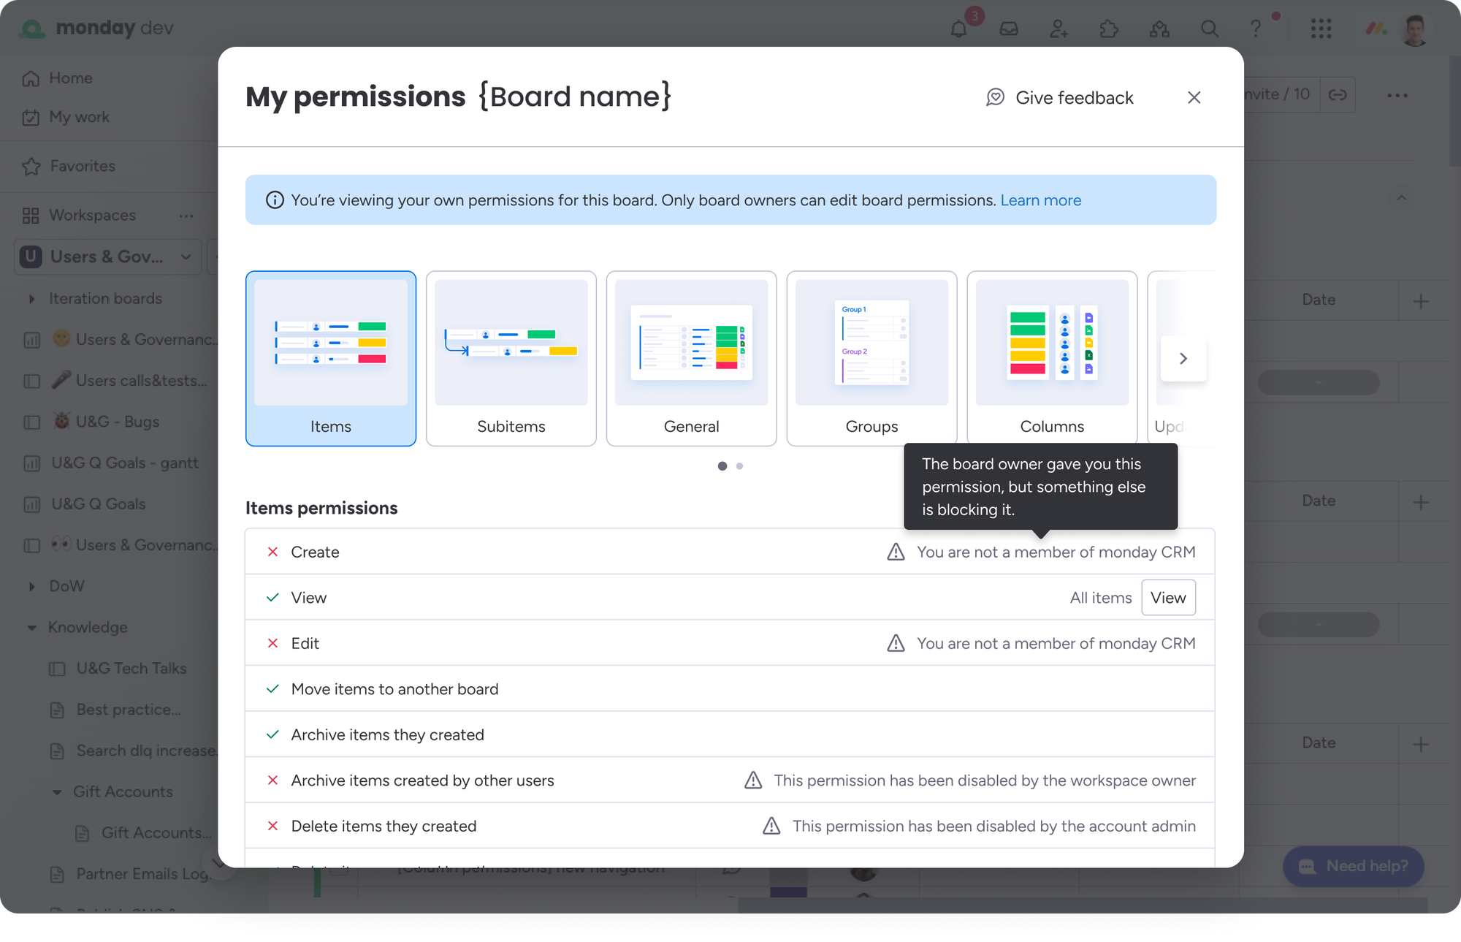
Task: Open the Workspaces three-dot menu
Action: (186, 216)
